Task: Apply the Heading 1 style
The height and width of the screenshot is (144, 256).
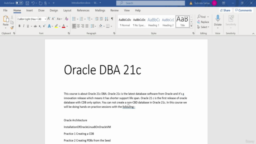Action: [x=154, y=22]
